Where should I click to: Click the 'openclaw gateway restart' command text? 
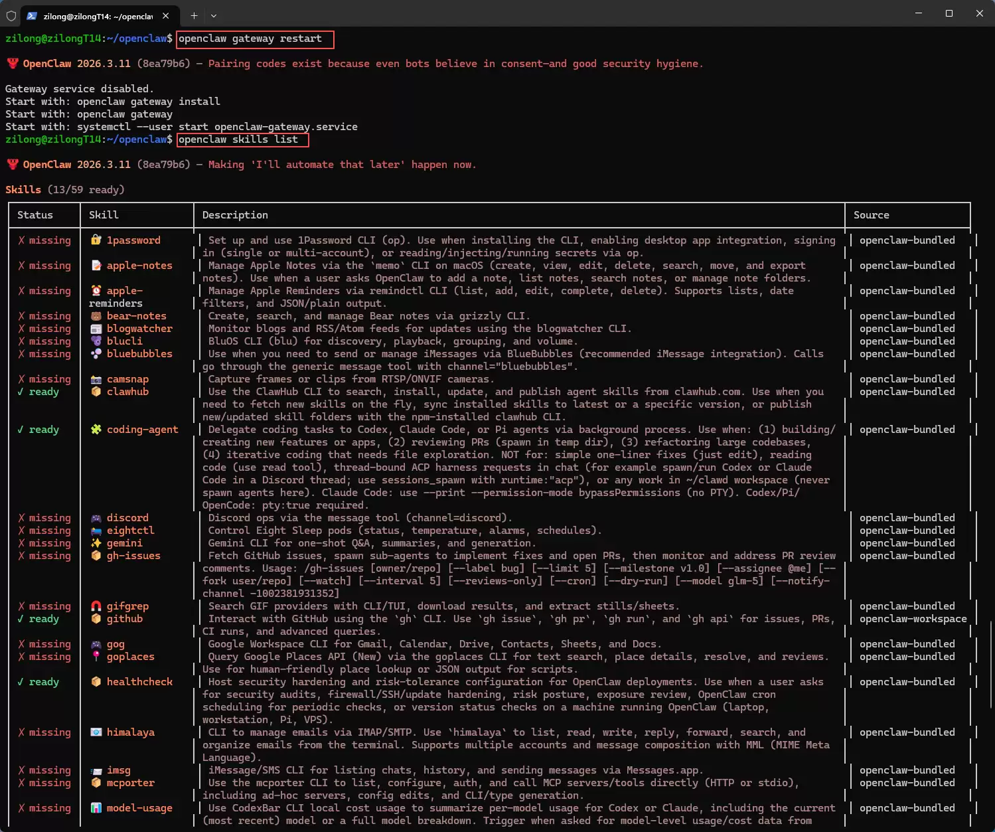pyautogui.click(x=250, y=39)
